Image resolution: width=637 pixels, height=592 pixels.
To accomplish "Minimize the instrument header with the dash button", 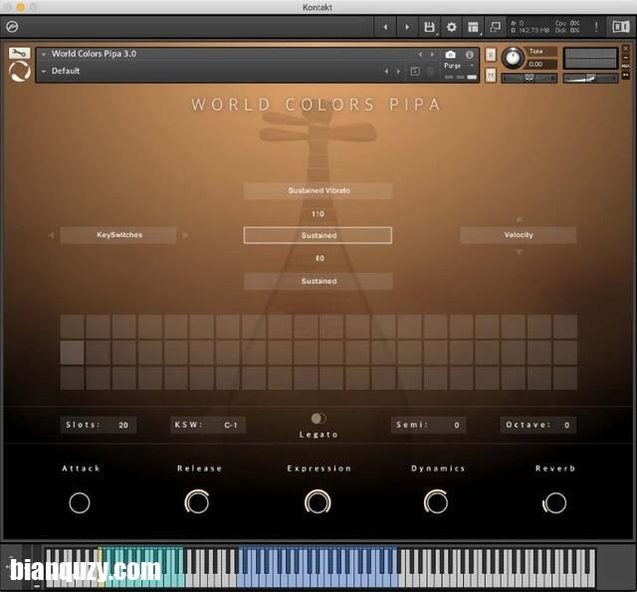I will pyautogui.click(x=626, y=58).
